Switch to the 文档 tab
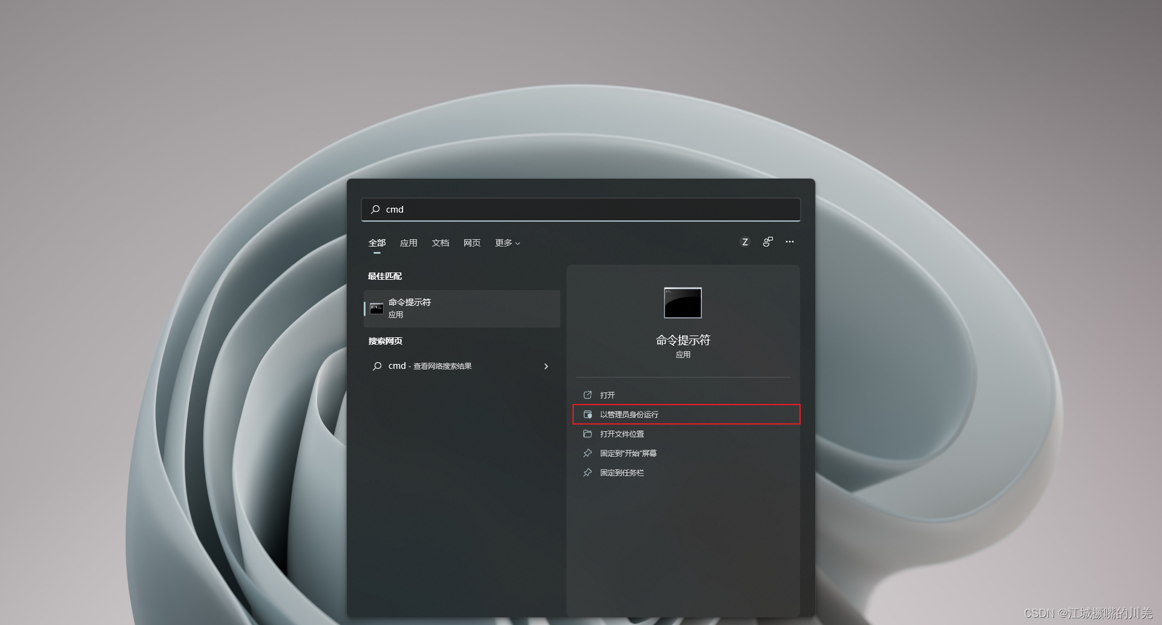 (441, 243)
